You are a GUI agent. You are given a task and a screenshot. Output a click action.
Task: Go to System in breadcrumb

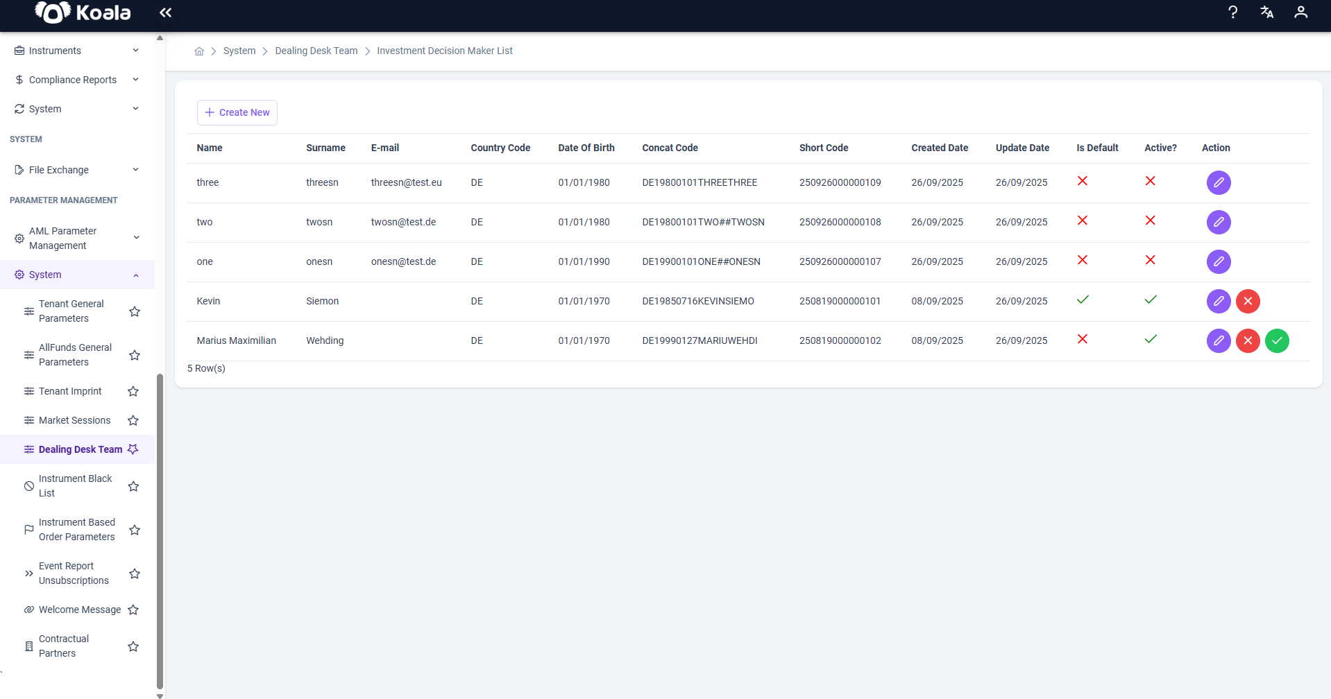(239, 51)
